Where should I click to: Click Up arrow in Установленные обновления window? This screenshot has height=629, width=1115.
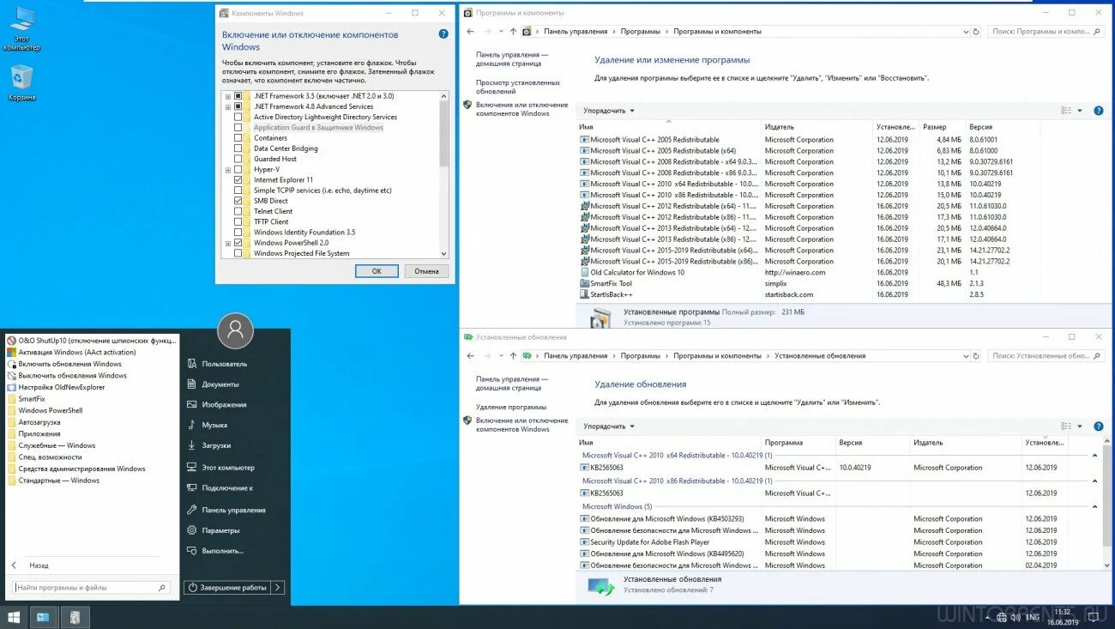(x=513, y=355)
